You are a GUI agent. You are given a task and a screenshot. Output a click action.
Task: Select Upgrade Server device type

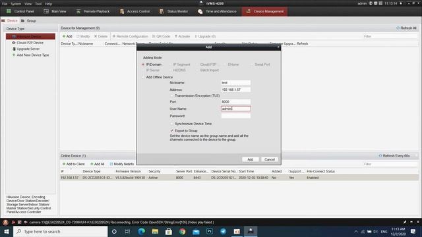28,49
